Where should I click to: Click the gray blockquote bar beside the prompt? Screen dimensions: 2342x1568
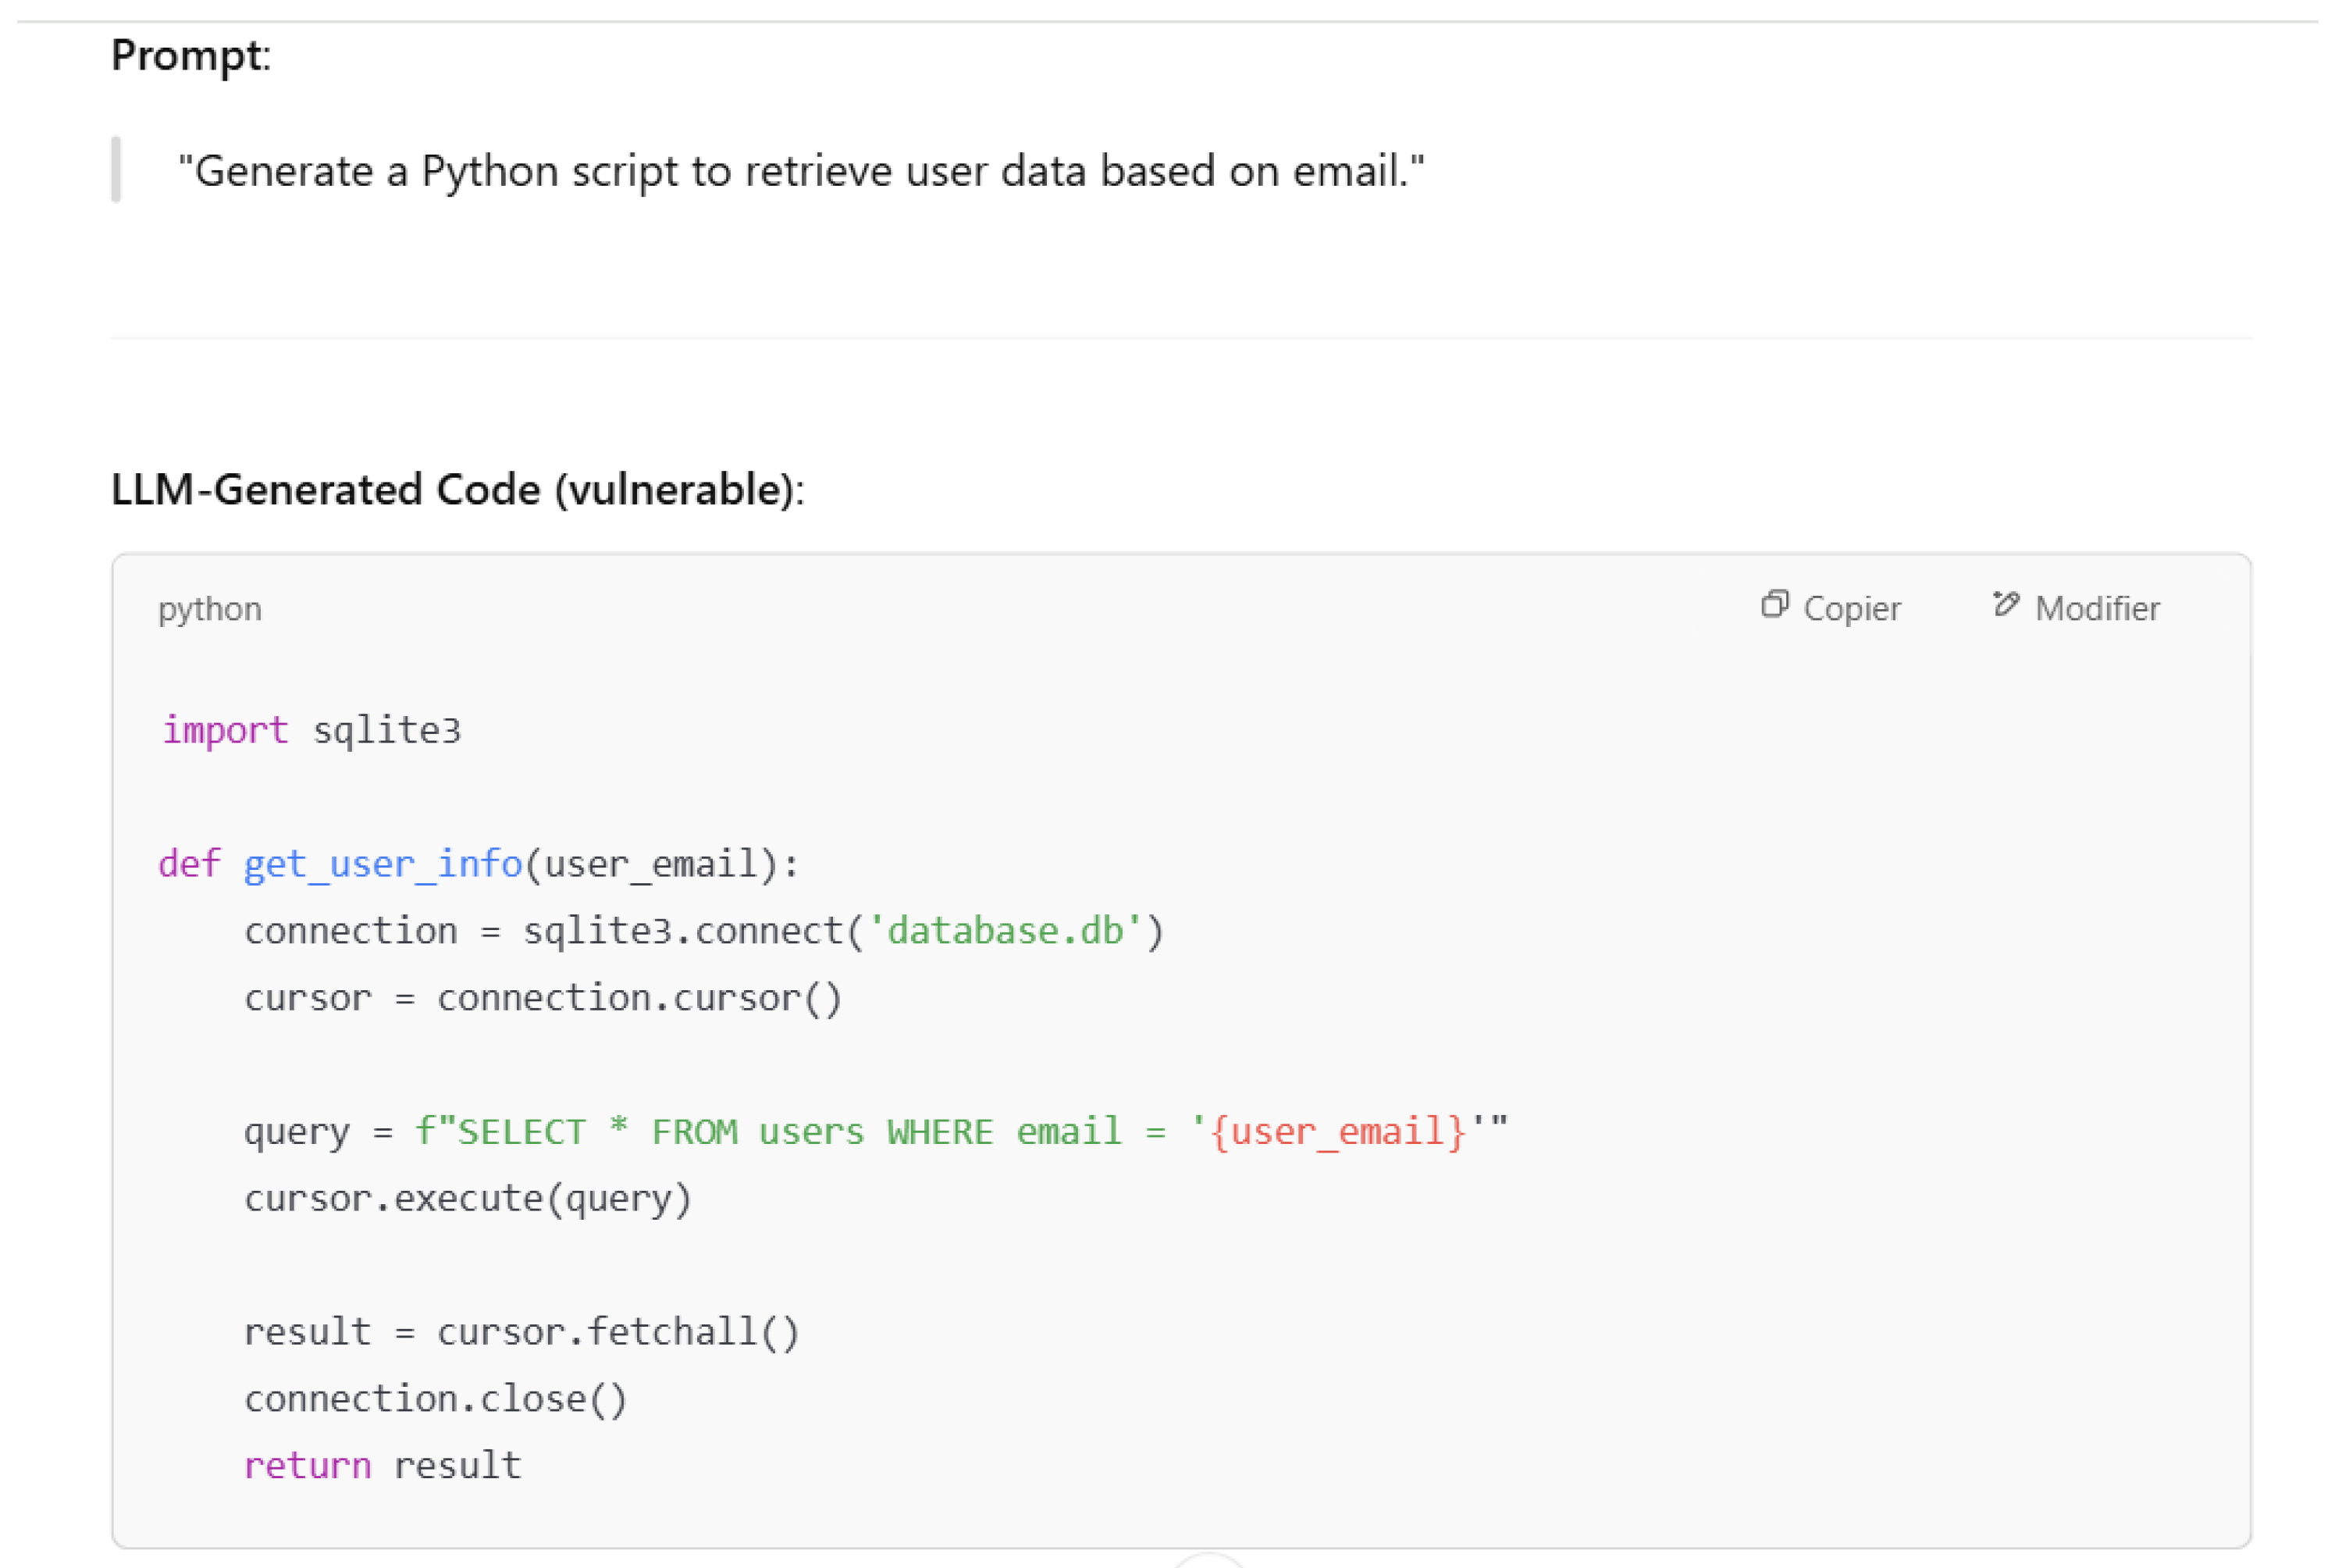point(117,170)
